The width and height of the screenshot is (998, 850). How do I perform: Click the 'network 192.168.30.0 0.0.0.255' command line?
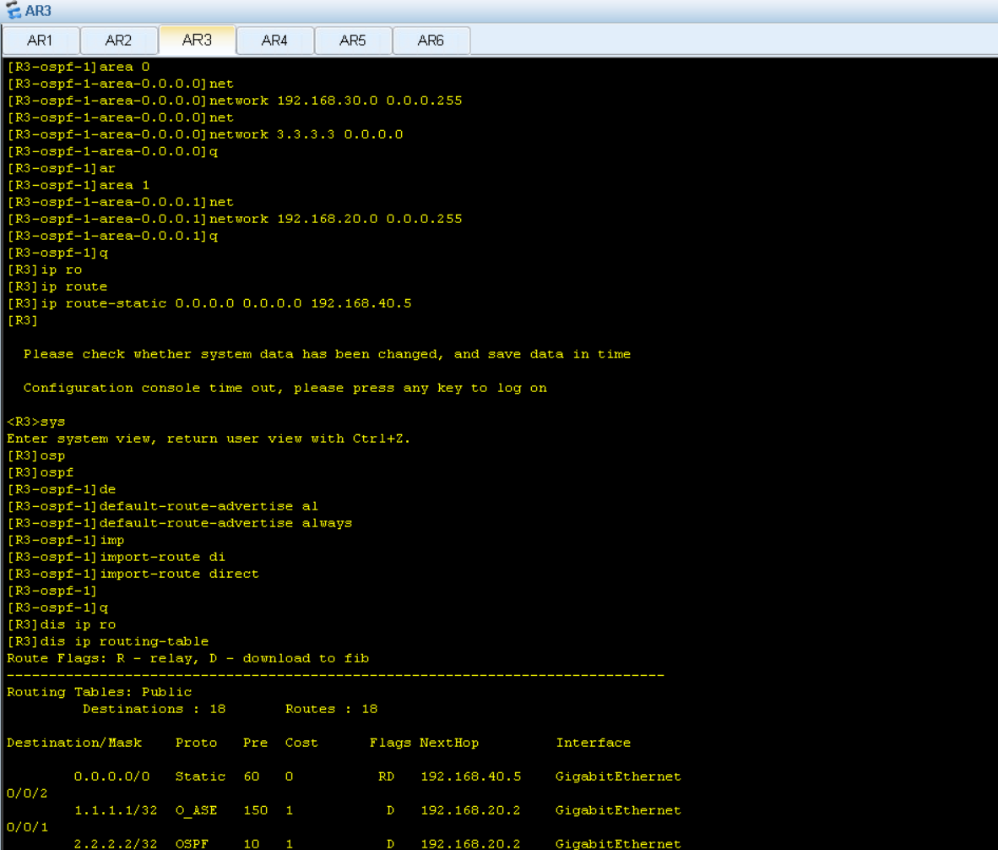coord(234,101)
